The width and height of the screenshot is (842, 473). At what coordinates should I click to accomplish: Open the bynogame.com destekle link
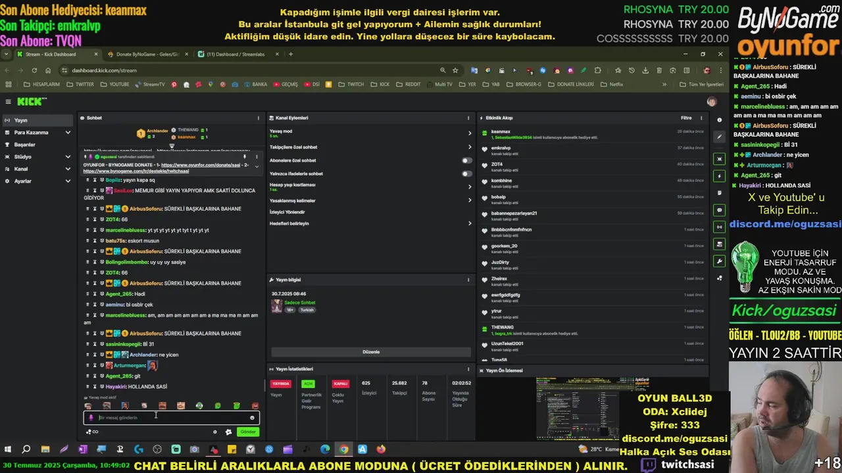136,171
